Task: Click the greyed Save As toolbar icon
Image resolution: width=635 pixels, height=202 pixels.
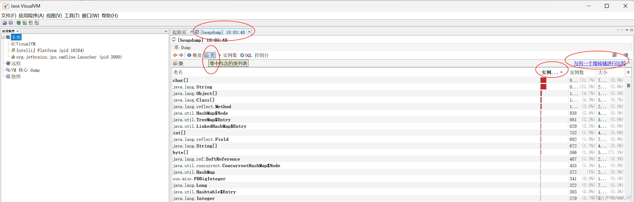Action: [11, 23]
